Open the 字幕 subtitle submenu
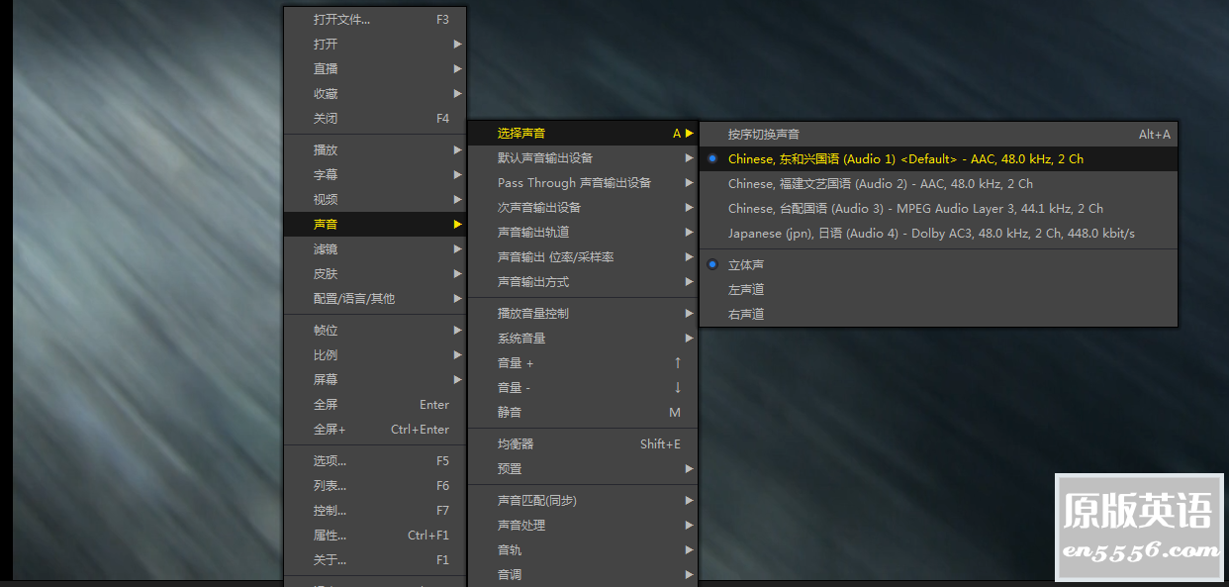Image resolution: width=1229 pixels, height=587 pixels. (x=326, y=175)
